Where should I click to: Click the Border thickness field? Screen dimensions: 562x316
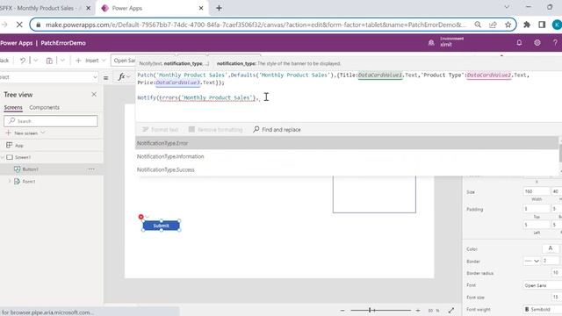click(551, 261)
